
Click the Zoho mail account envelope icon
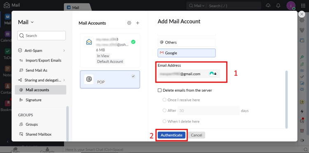click(x=89, y=42)
